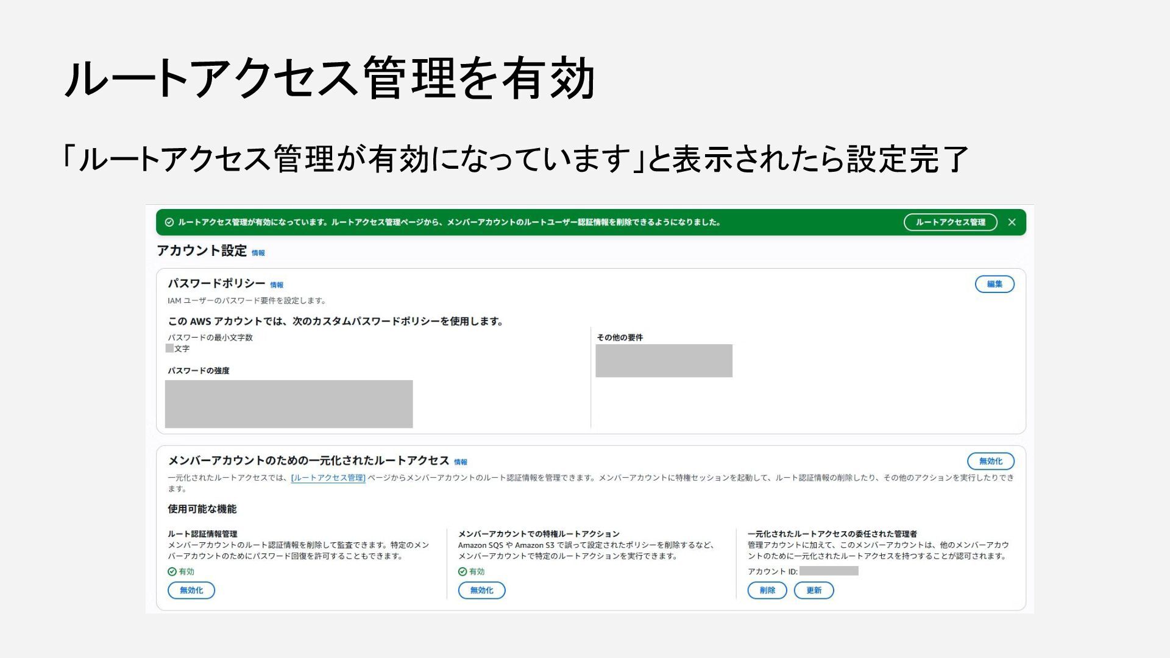
Task: Click the 使用可能な機能 heading
Action: (x=202, y=509)
